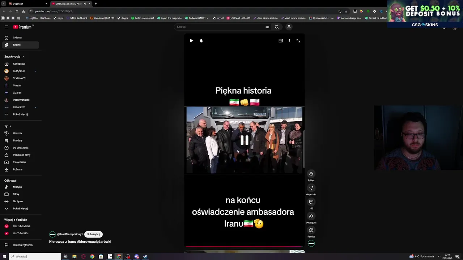Create a Remiks of this Short

coord(311,230)
